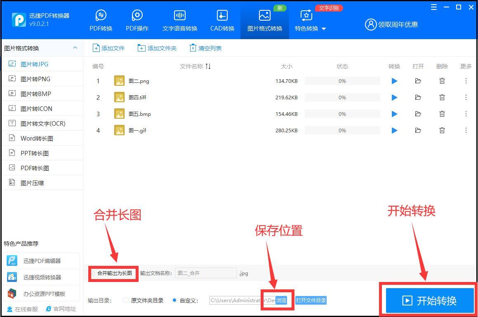Open the folder location of 图四.tiff
Image resolution: width=478 pixels, height=317 pixels.
pos(418,97)
